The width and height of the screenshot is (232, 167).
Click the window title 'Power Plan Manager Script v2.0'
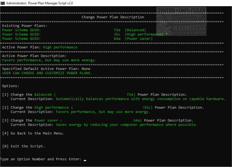50,3
